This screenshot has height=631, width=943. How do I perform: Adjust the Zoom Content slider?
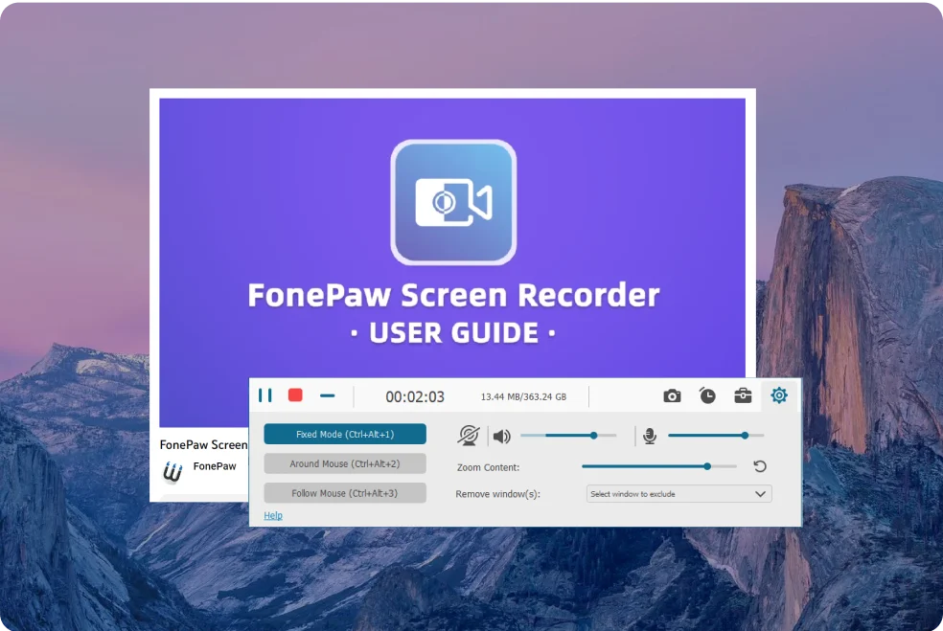pos(659,466)
